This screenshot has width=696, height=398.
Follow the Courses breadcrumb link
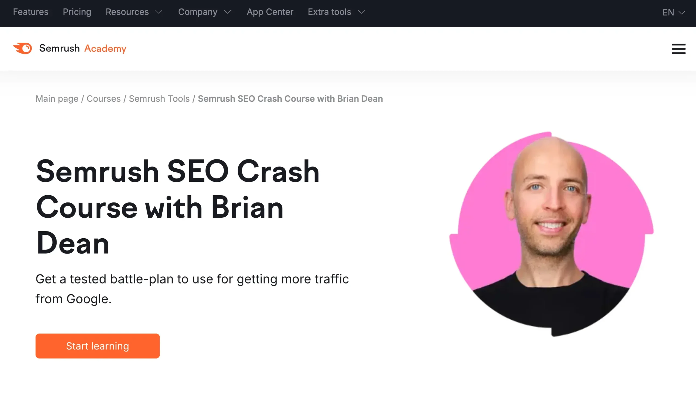(x=104, y=99)
